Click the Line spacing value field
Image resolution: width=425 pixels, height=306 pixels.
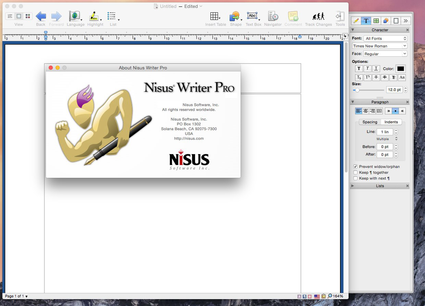click(x=385, y=132)
